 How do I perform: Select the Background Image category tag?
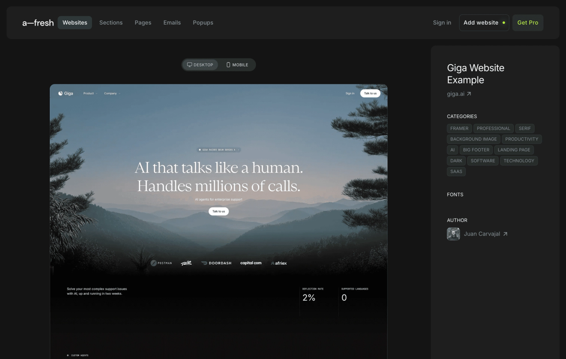[x=474, y=139]
